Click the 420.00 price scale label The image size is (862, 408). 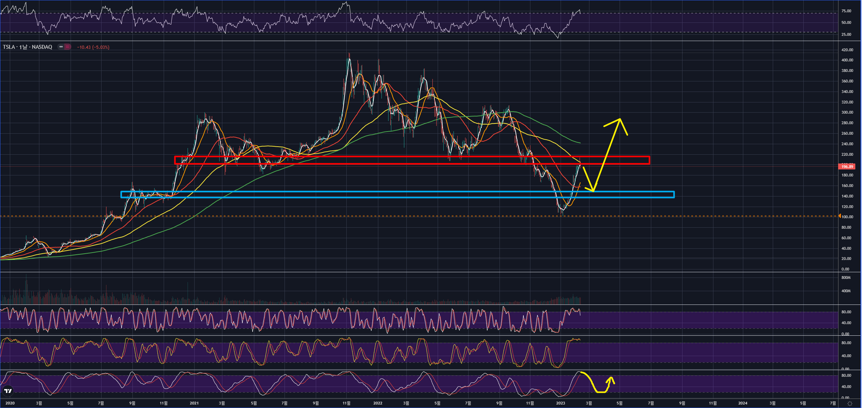(847, 50)
